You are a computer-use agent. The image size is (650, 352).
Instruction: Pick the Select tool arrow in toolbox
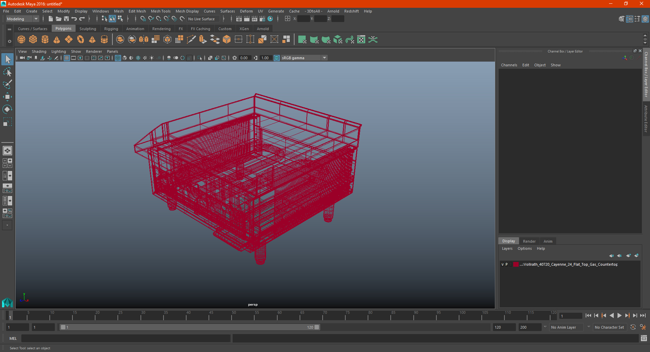click(x=7, y=59)
